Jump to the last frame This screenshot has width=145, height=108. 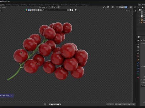coord(60,104)
